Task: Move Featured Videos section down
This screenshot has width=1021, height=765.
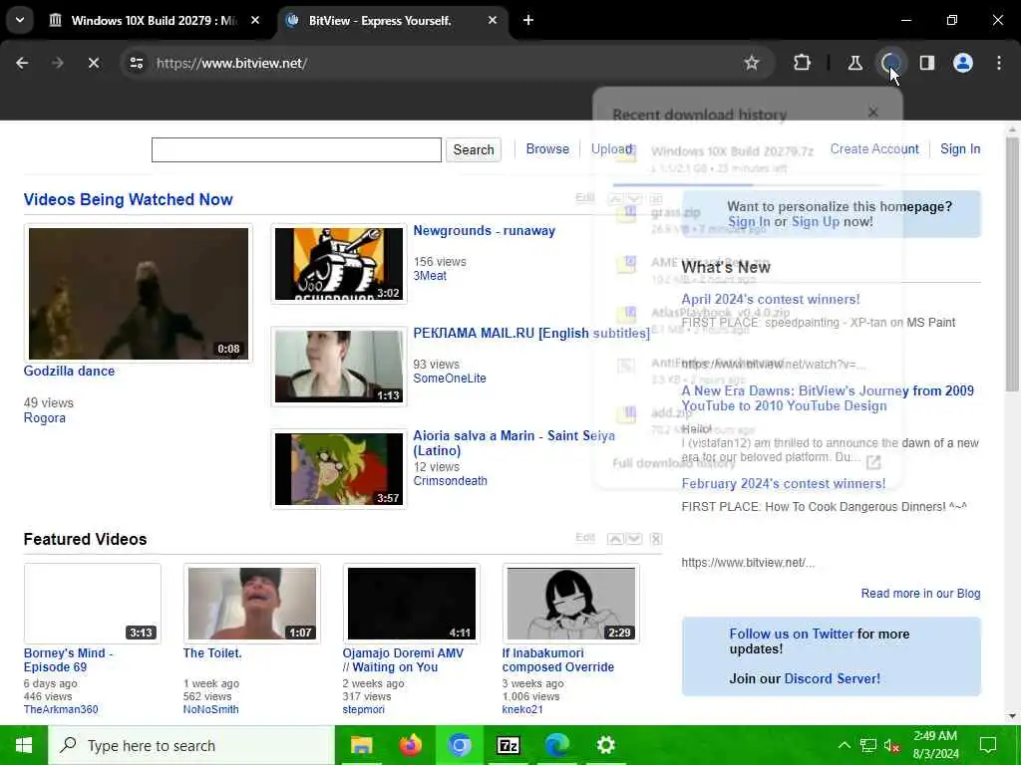Action: [634, 539]
